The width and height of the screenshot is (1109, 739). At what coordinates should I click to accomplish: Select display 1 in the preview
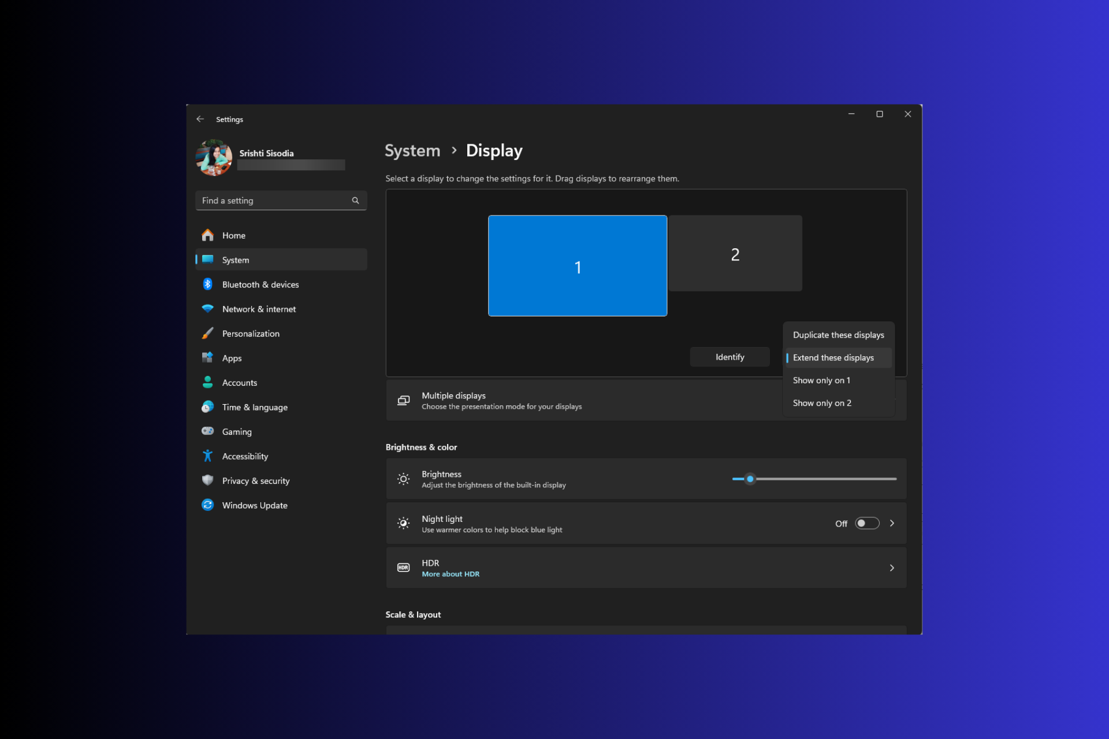[x=578, y=266]
